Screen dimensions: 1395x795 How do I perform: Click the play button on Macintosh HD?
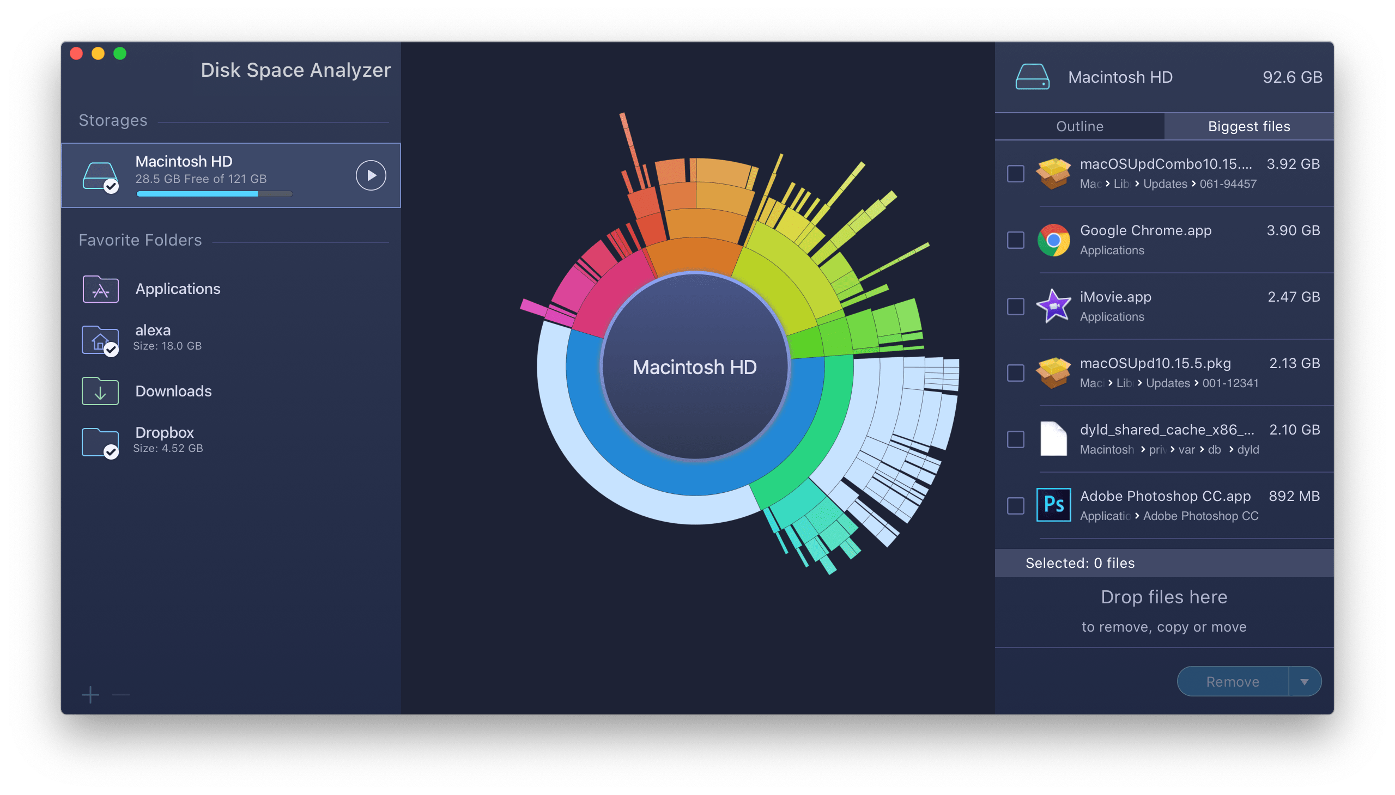point(370,175)
